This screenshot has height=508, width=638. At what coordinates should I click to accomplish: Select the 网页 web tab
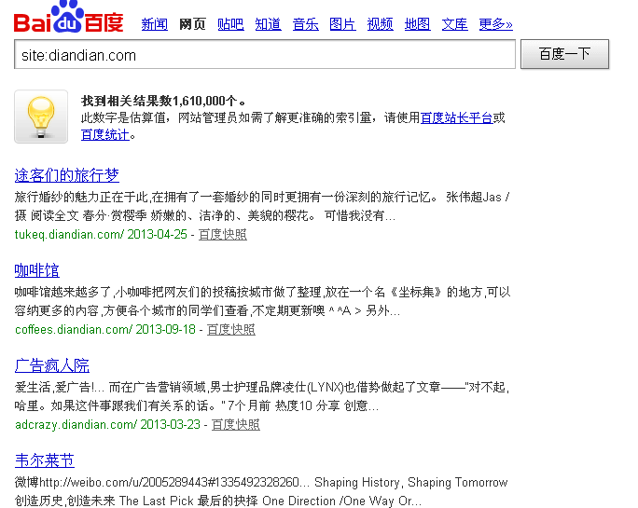192,24
